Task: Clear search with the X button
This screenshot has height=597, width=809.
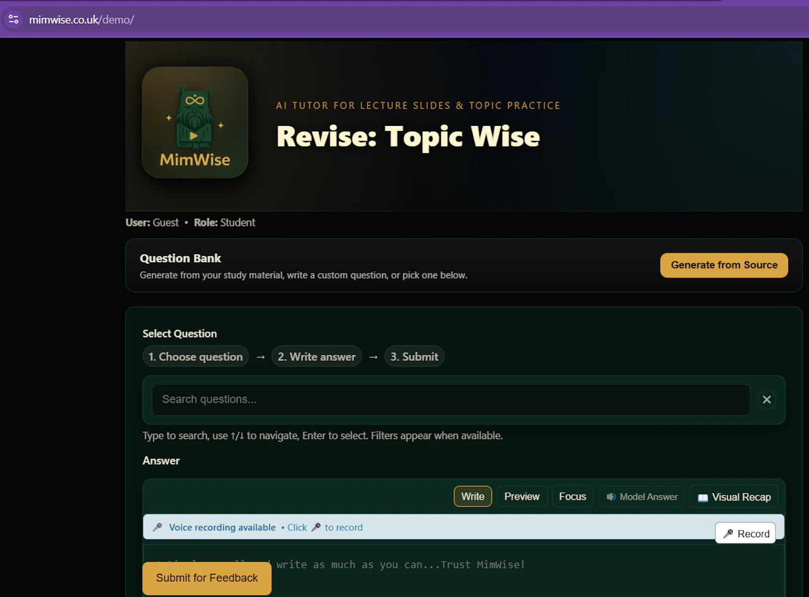Action: tap(767, 399)
